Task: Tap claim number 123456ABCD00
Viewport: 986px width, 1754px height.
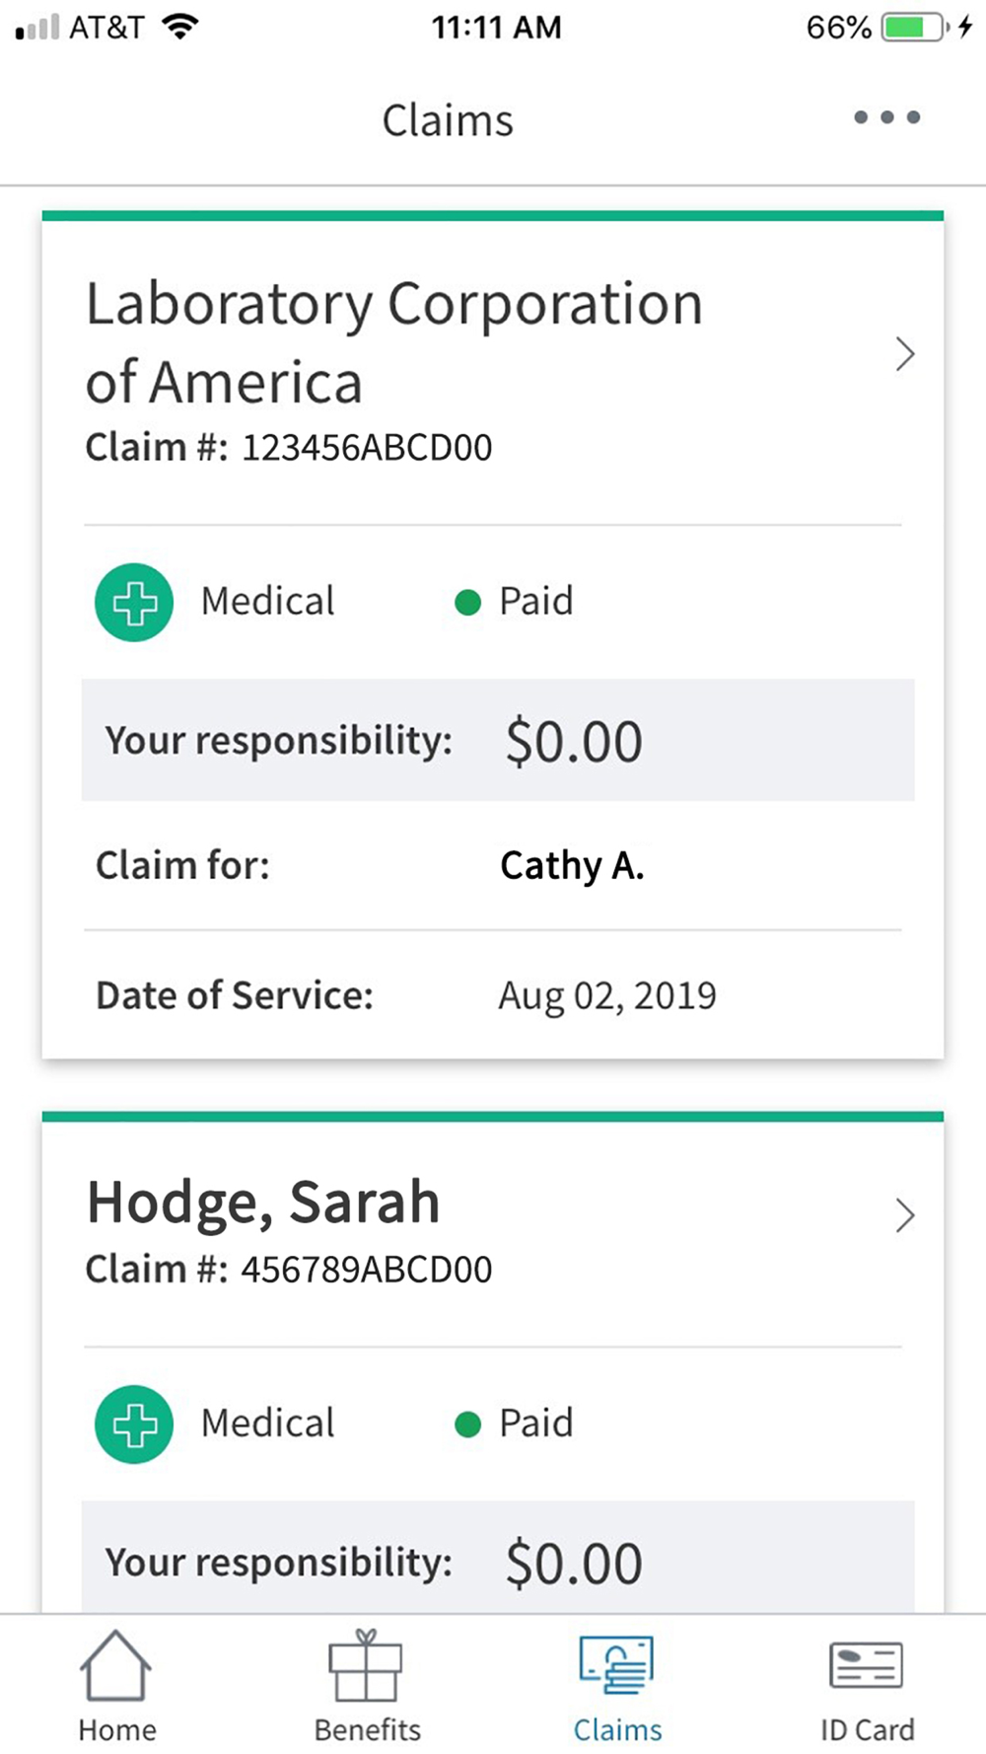Action: [x=367, y=448]
